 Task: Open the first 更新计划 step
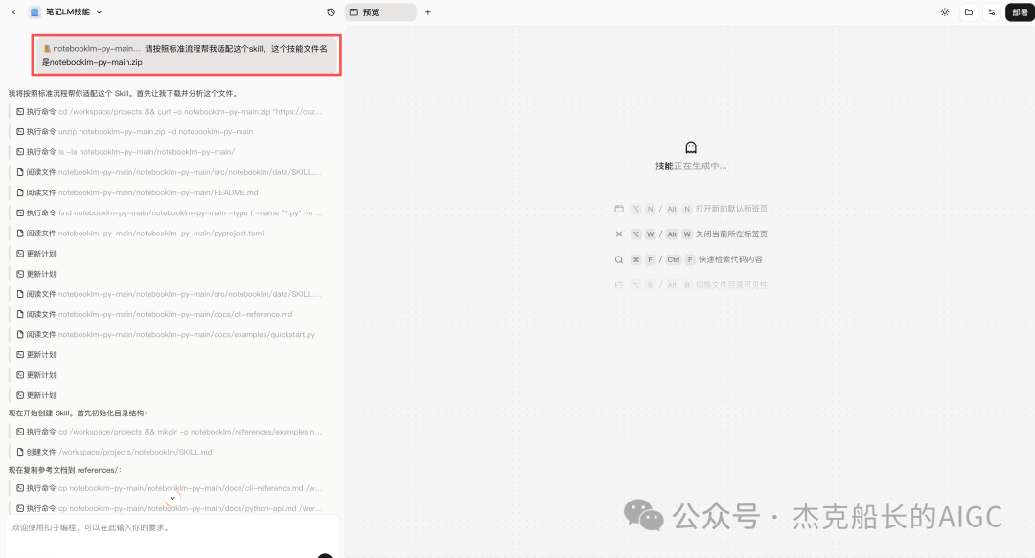[36, 254]
